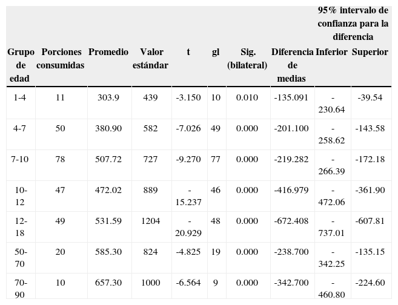398x305 pixels.
Task: Select the 95% intervalo de confianza heading
Action: 353,24
